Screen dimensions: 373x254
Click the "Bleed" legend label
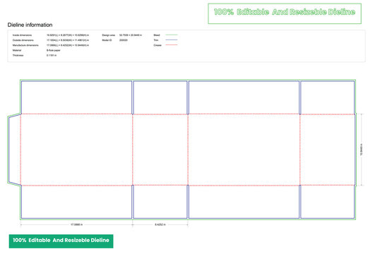click(157, 35)
